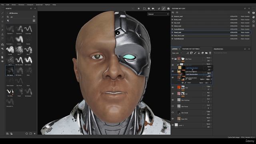The image size is (256, 144).
Task: Open blend mode dropdown for Base Skin
Action: 209,118
